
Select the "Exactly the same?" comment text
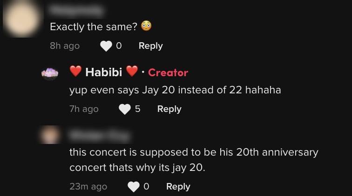click(94, 27)
